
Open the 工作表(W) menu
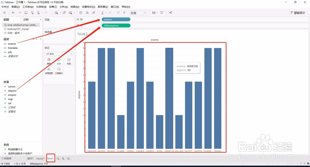pyautogui.click(x=28, y=7)
